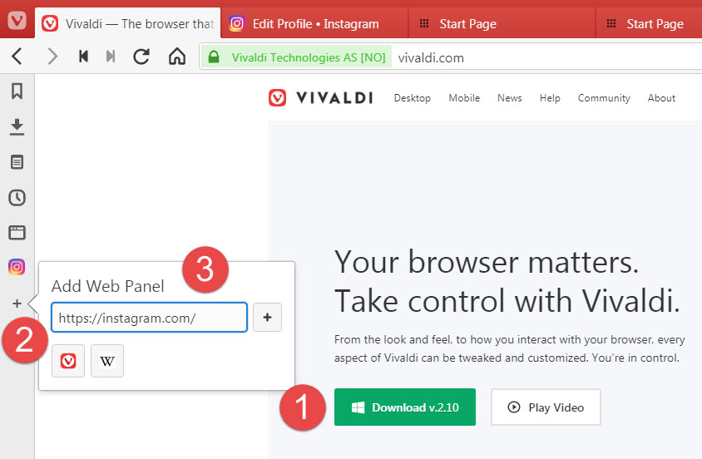Focus the web panel URL field

(149, 317)
